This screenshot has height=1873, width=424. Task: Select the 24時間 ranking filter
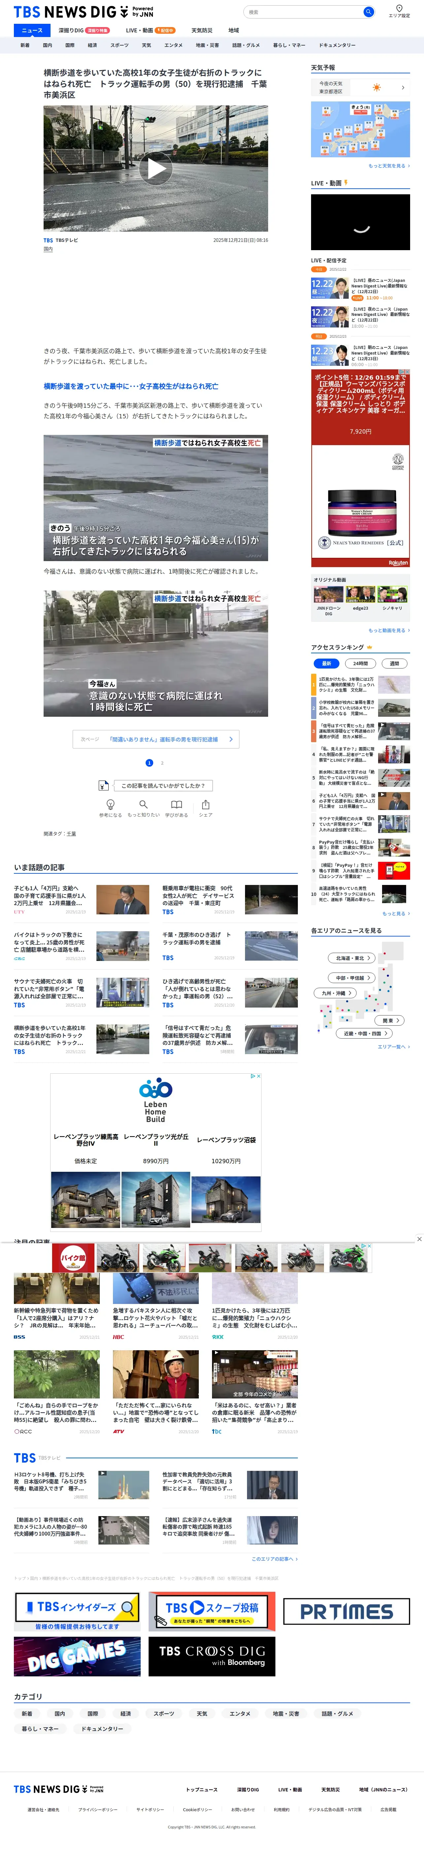click(x=360, y=663)
